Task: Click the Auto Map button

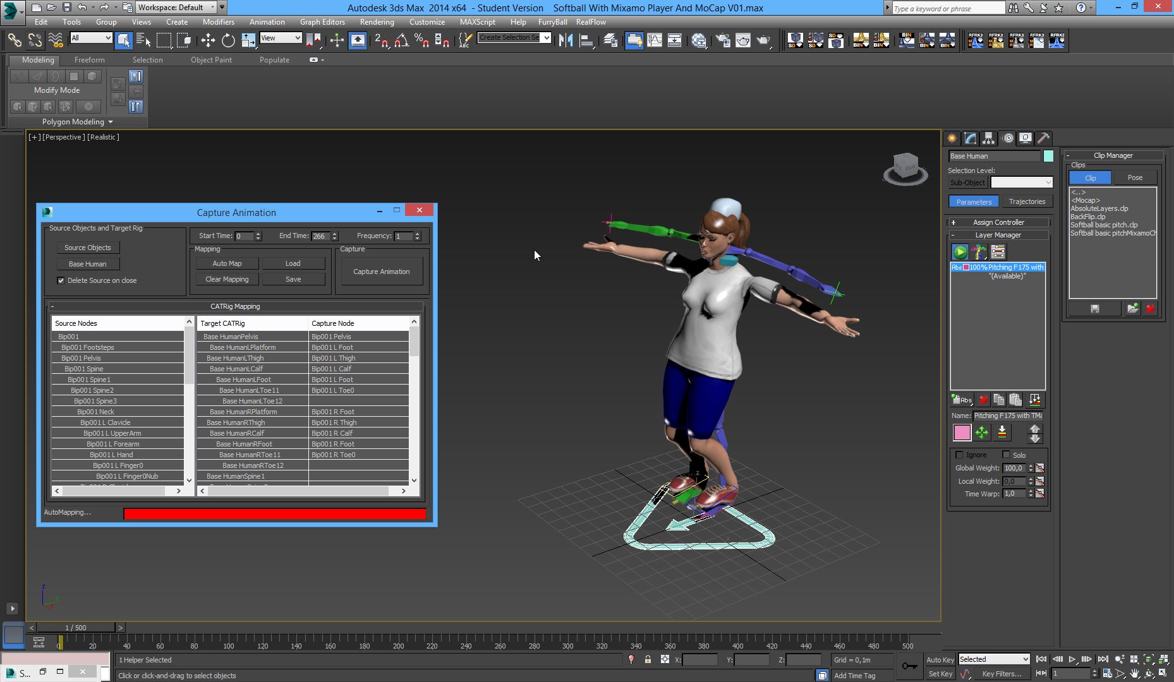Action: [x=227, y=263]
